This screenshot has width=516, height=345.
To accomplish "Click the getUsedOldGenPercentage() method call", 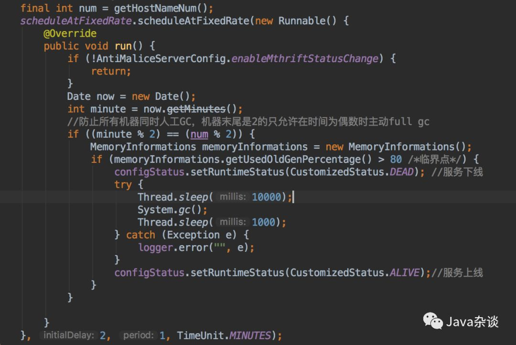I will 299,159.
